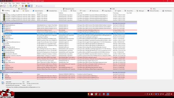This screenshot has height=98, width=174.
Task: Switch to the Image Hijacks tab
Action: pyautogui.click(x=107, y=11)
